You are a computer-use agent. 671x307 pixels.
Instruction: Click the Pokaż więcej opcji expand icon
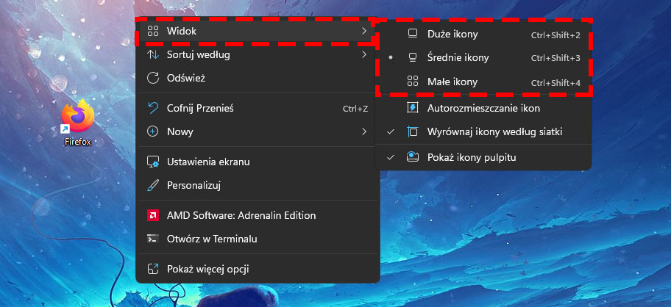click(153, 269)
